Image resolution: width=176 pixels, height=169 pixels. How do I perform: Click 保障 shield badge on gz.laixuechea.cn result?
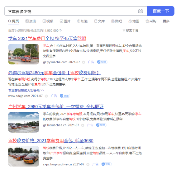click(x=101, y=125)
